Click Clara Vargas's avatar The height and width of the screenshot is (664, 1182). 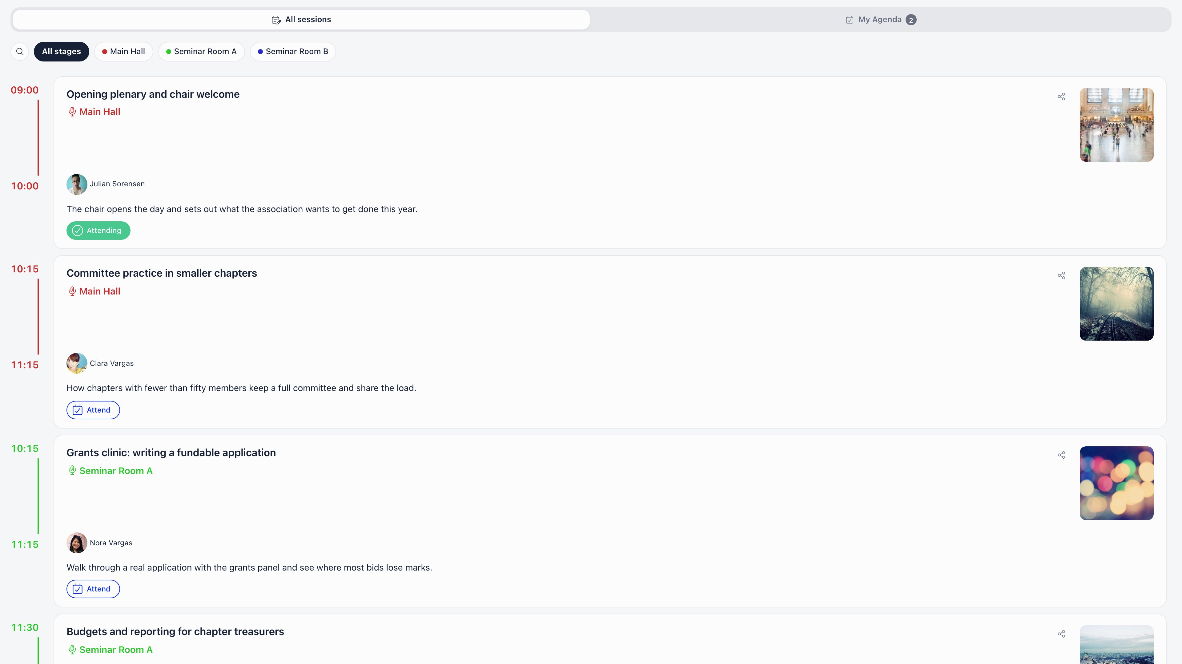(x=77, y=363)
